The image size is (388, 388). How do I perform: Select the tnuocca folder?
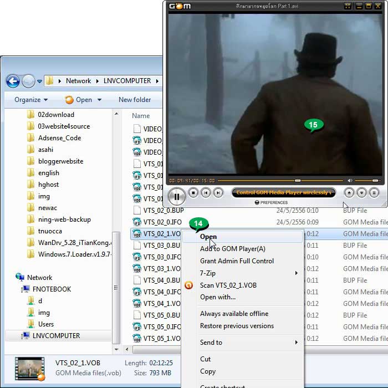click(50, 231)
